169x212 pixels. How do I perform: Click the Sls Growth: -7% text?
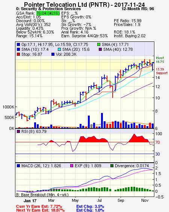[x=76, y=24]
